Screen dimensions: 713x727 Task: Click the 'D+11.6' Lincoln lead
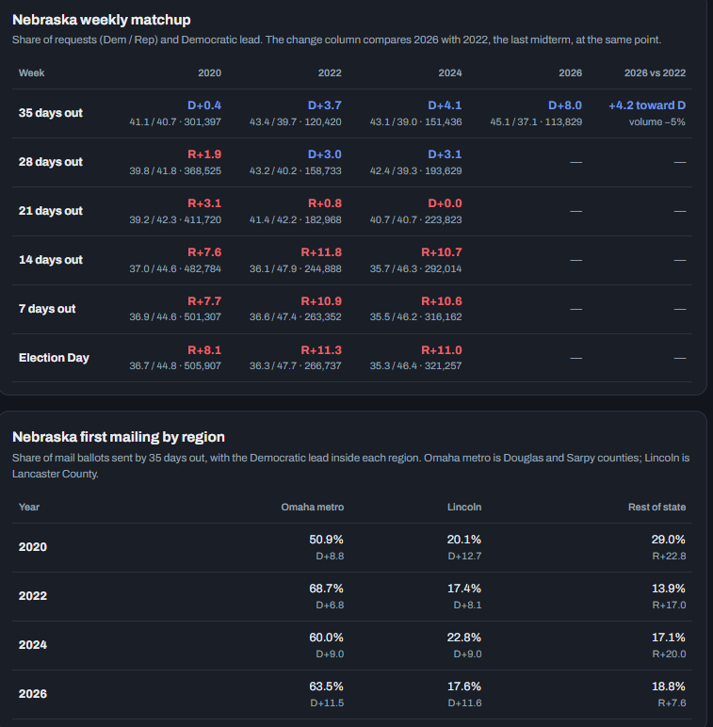[x=464, y=703]
